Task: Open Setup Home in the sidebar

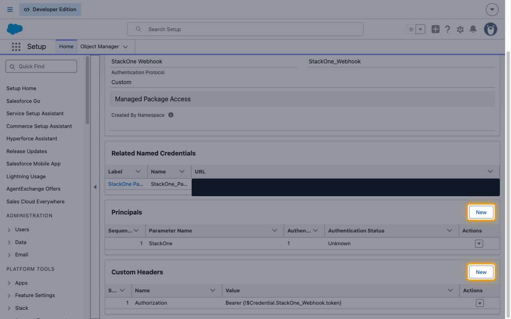Action: click(x=21, y=89)
